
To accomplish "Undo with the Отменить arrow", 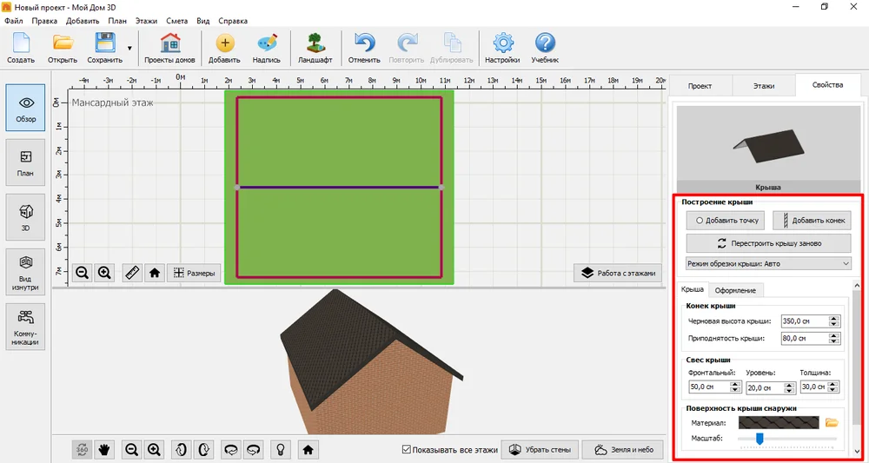I will coord(364,48).
